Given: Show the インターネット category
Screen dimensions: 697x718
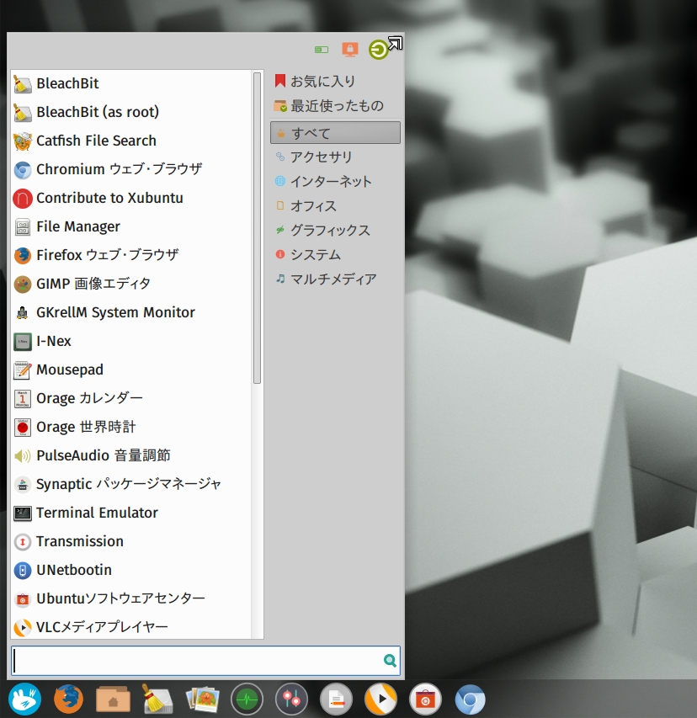Looking at the screenshot, I should click(x=330, y=182).
